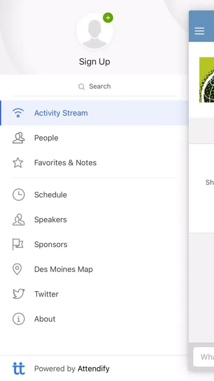
Task: Open the About page
Action: pos(94,319)
